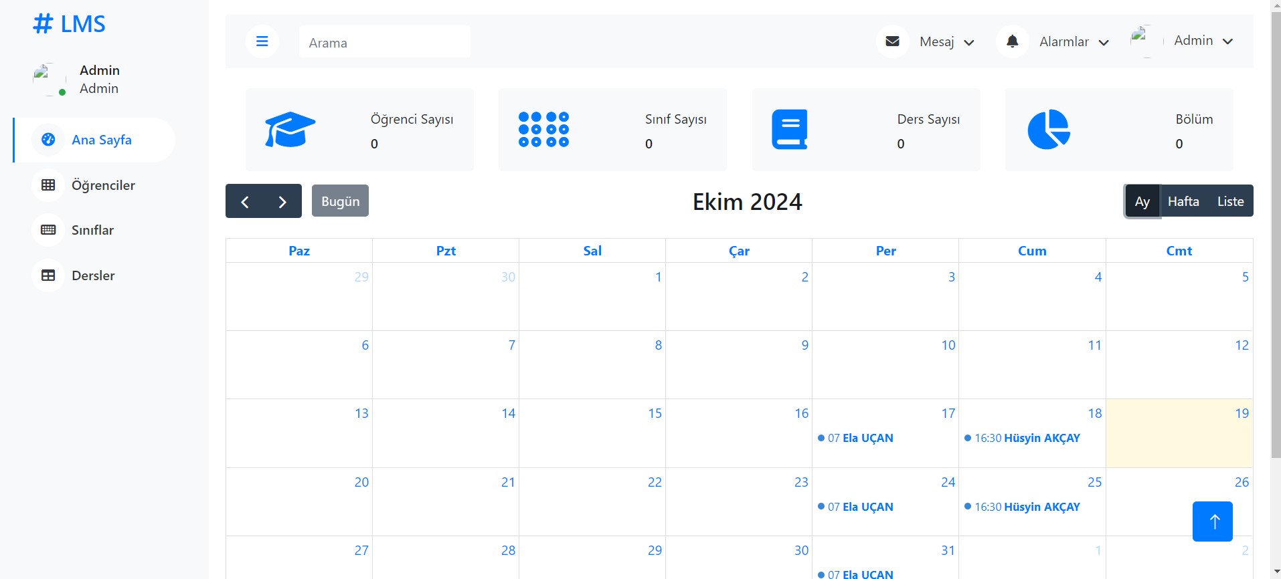Click the dotted grid Sınıf Sayısı icon
The height and width of the screenshot is (579, 1281).
coord(543,129)
